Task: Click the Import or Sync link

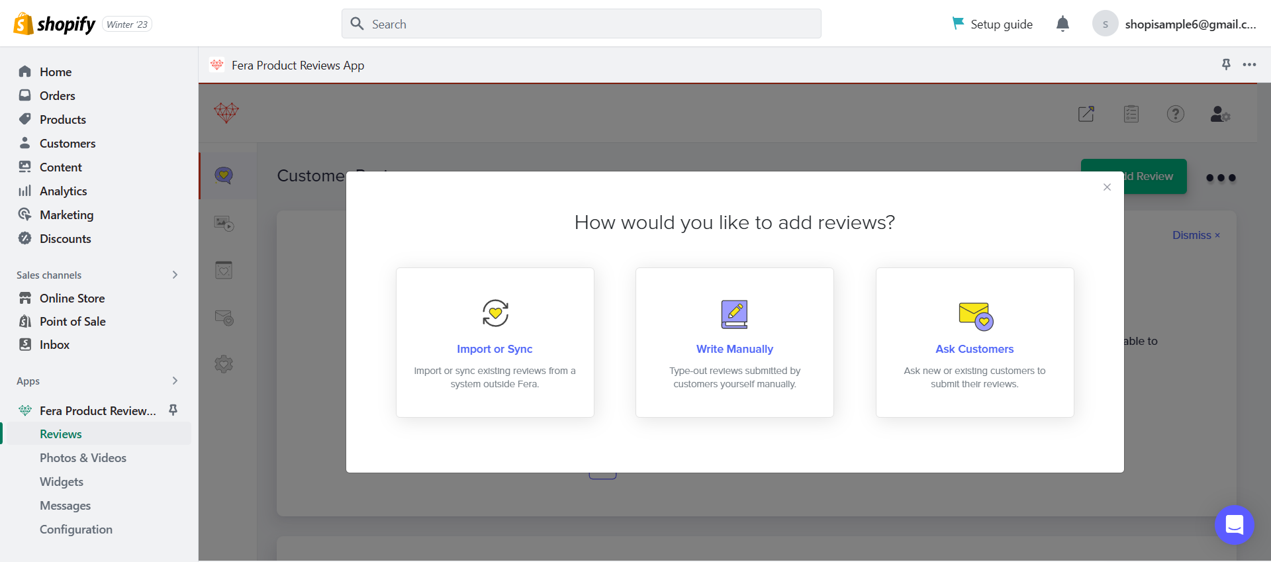Action: pyautogui.click(x=494, y=349)
